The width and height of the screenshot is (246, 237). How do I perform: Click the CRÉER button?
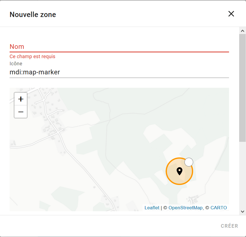point(229,226)
